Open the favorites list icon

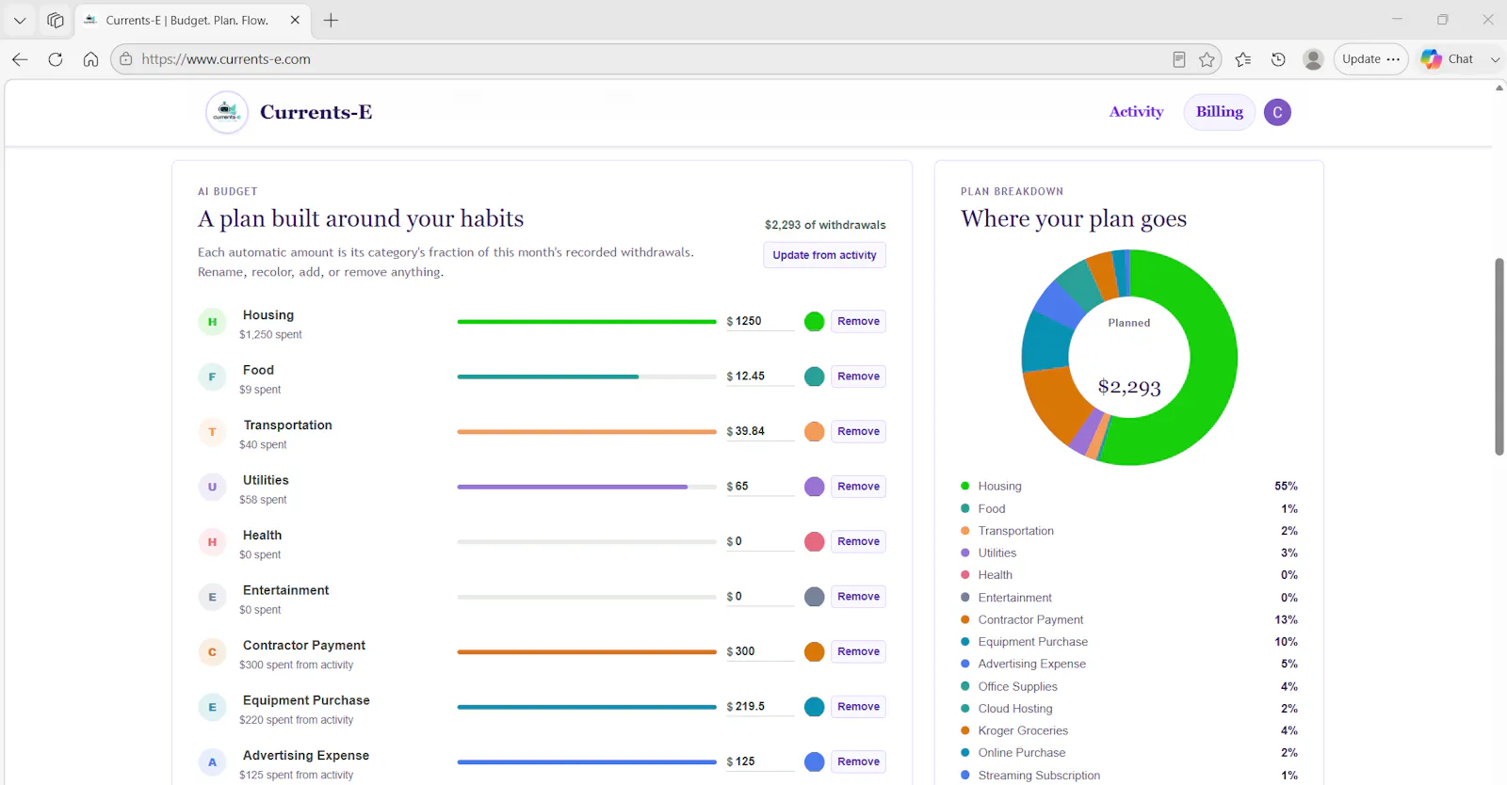point(1243,59)
